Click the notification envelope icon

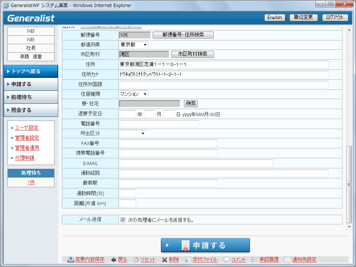tap(288, 260)
